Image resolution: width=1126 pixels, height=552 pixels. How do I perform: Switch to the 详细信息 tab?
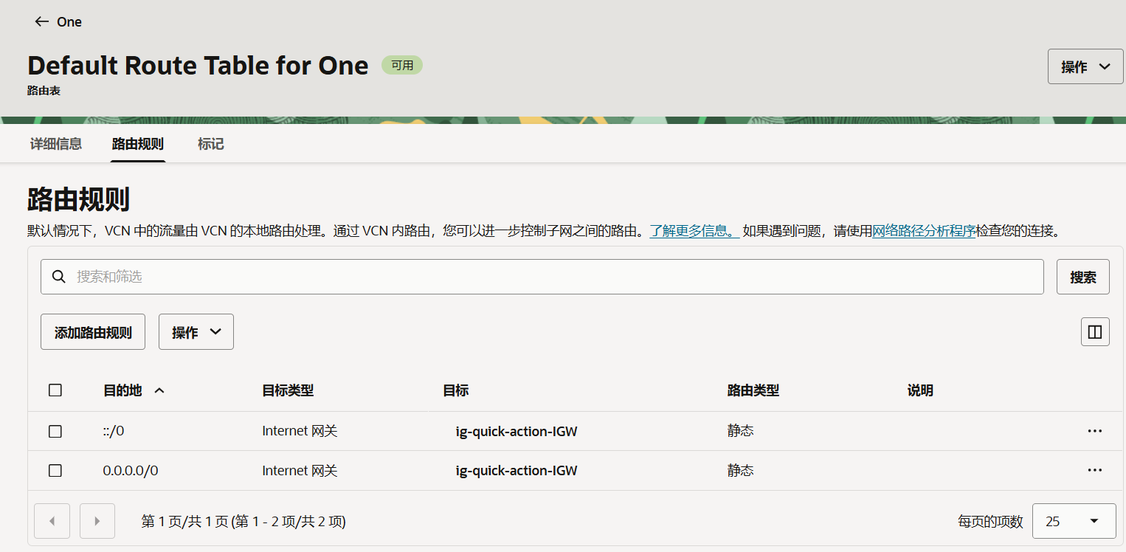(x=56, y=144)
